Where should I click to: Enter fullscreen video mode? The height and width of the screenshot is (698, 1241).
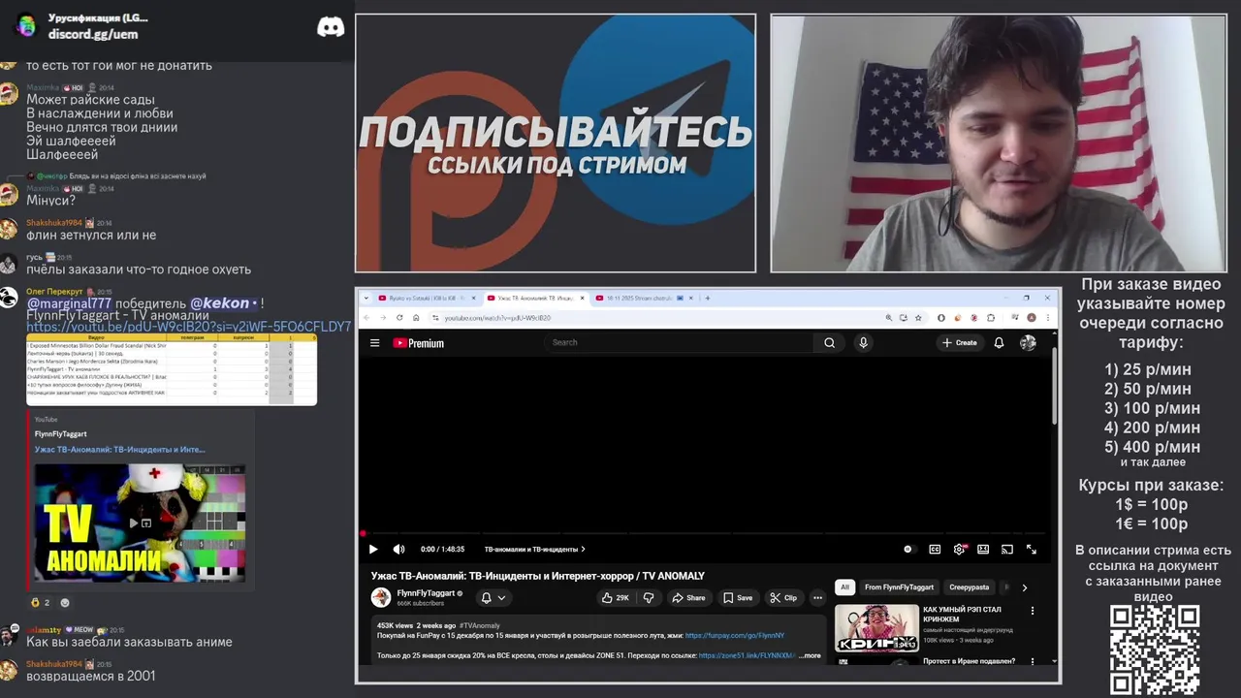pos(1032,549)
